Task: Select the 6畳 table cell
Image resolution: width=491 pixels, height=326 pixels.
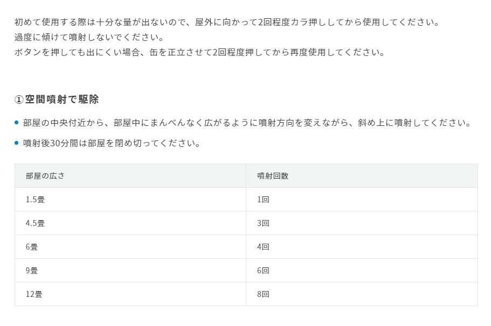Action: tap(130, 247)
